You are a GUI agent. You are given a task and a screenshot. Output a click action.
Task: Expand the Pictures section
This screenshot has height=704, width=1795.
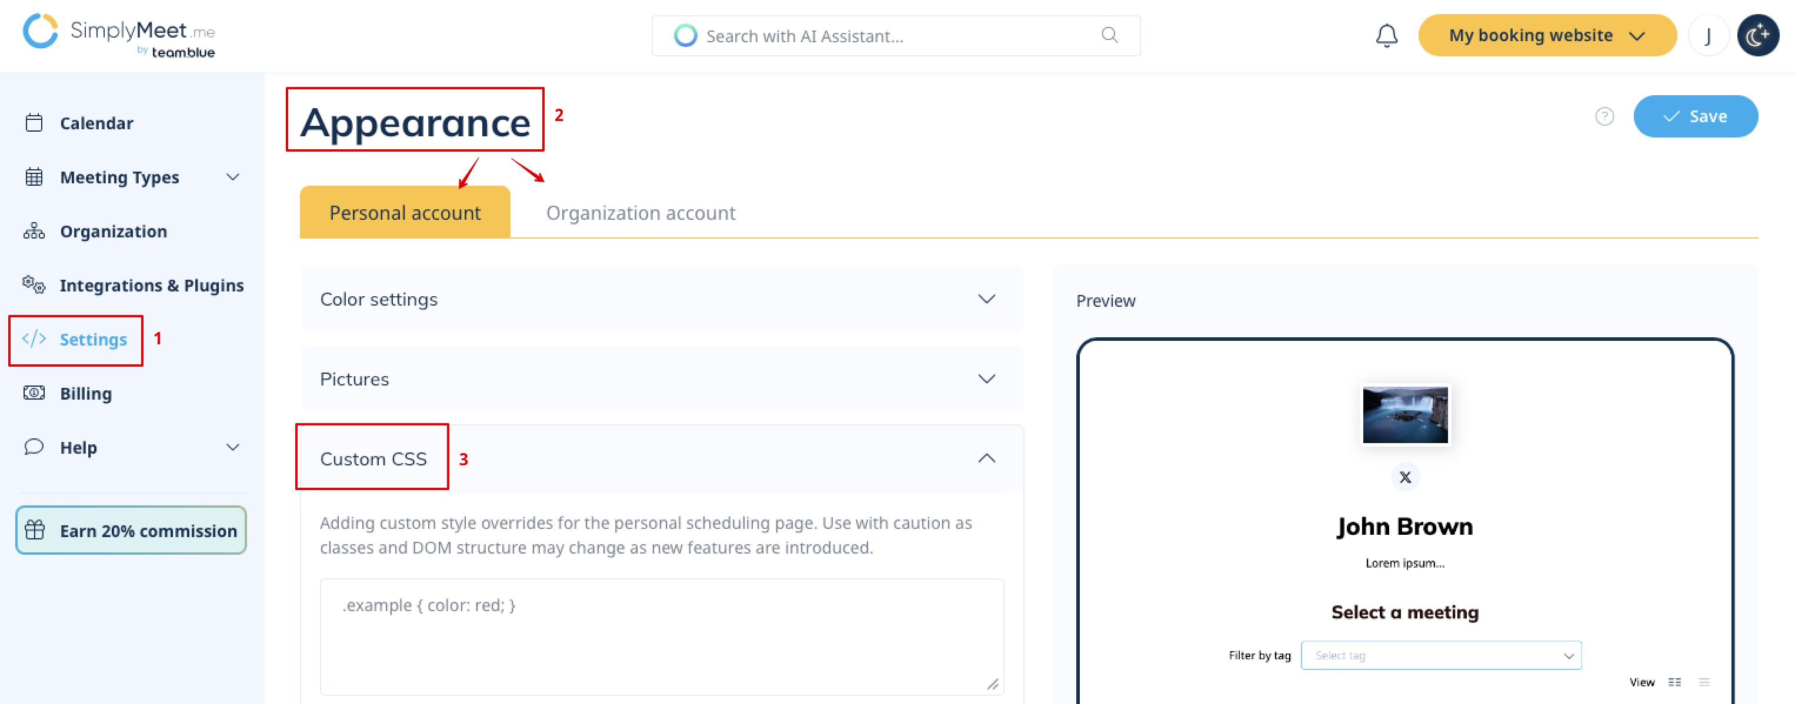pyautogui.click(x=661, y=379)
